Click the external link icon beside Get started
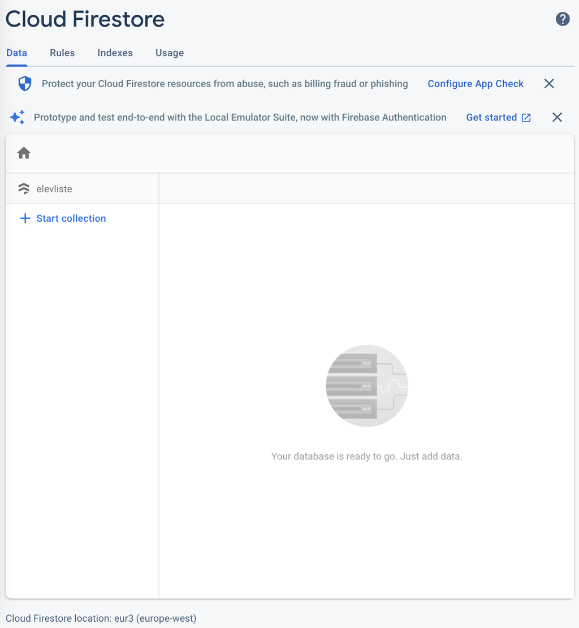Image resolution: width=579 pixels, height=628 pixels. coord(526,118)
